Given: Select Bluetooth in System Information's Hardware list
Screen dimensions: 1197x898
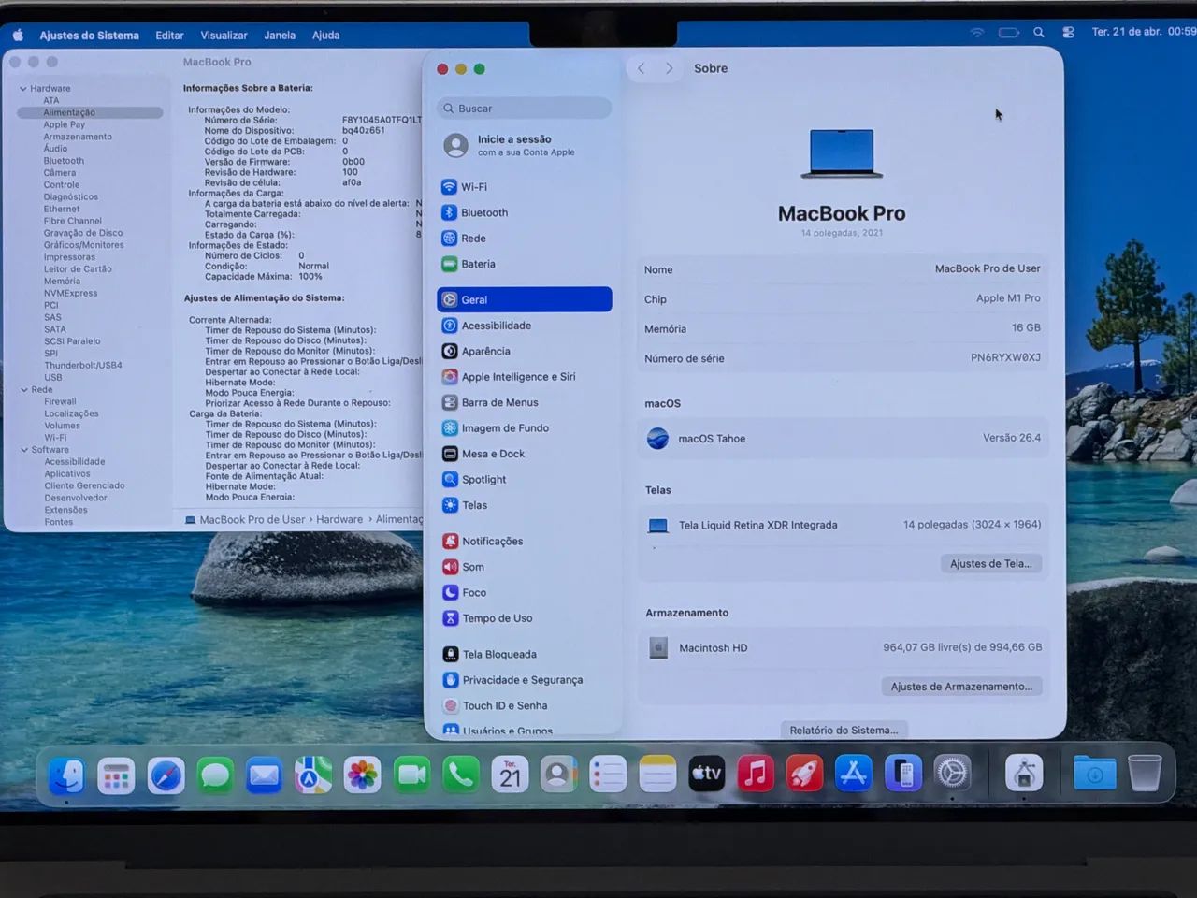Looking at the screenshot, I should pos(64,161).
